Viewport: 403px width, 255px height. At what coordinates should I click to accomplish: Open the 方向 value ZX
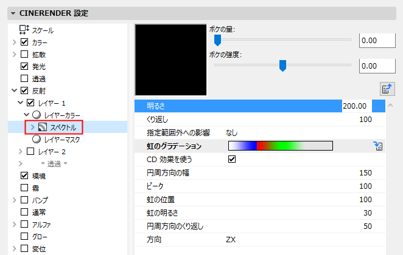(x=231, y=240)
